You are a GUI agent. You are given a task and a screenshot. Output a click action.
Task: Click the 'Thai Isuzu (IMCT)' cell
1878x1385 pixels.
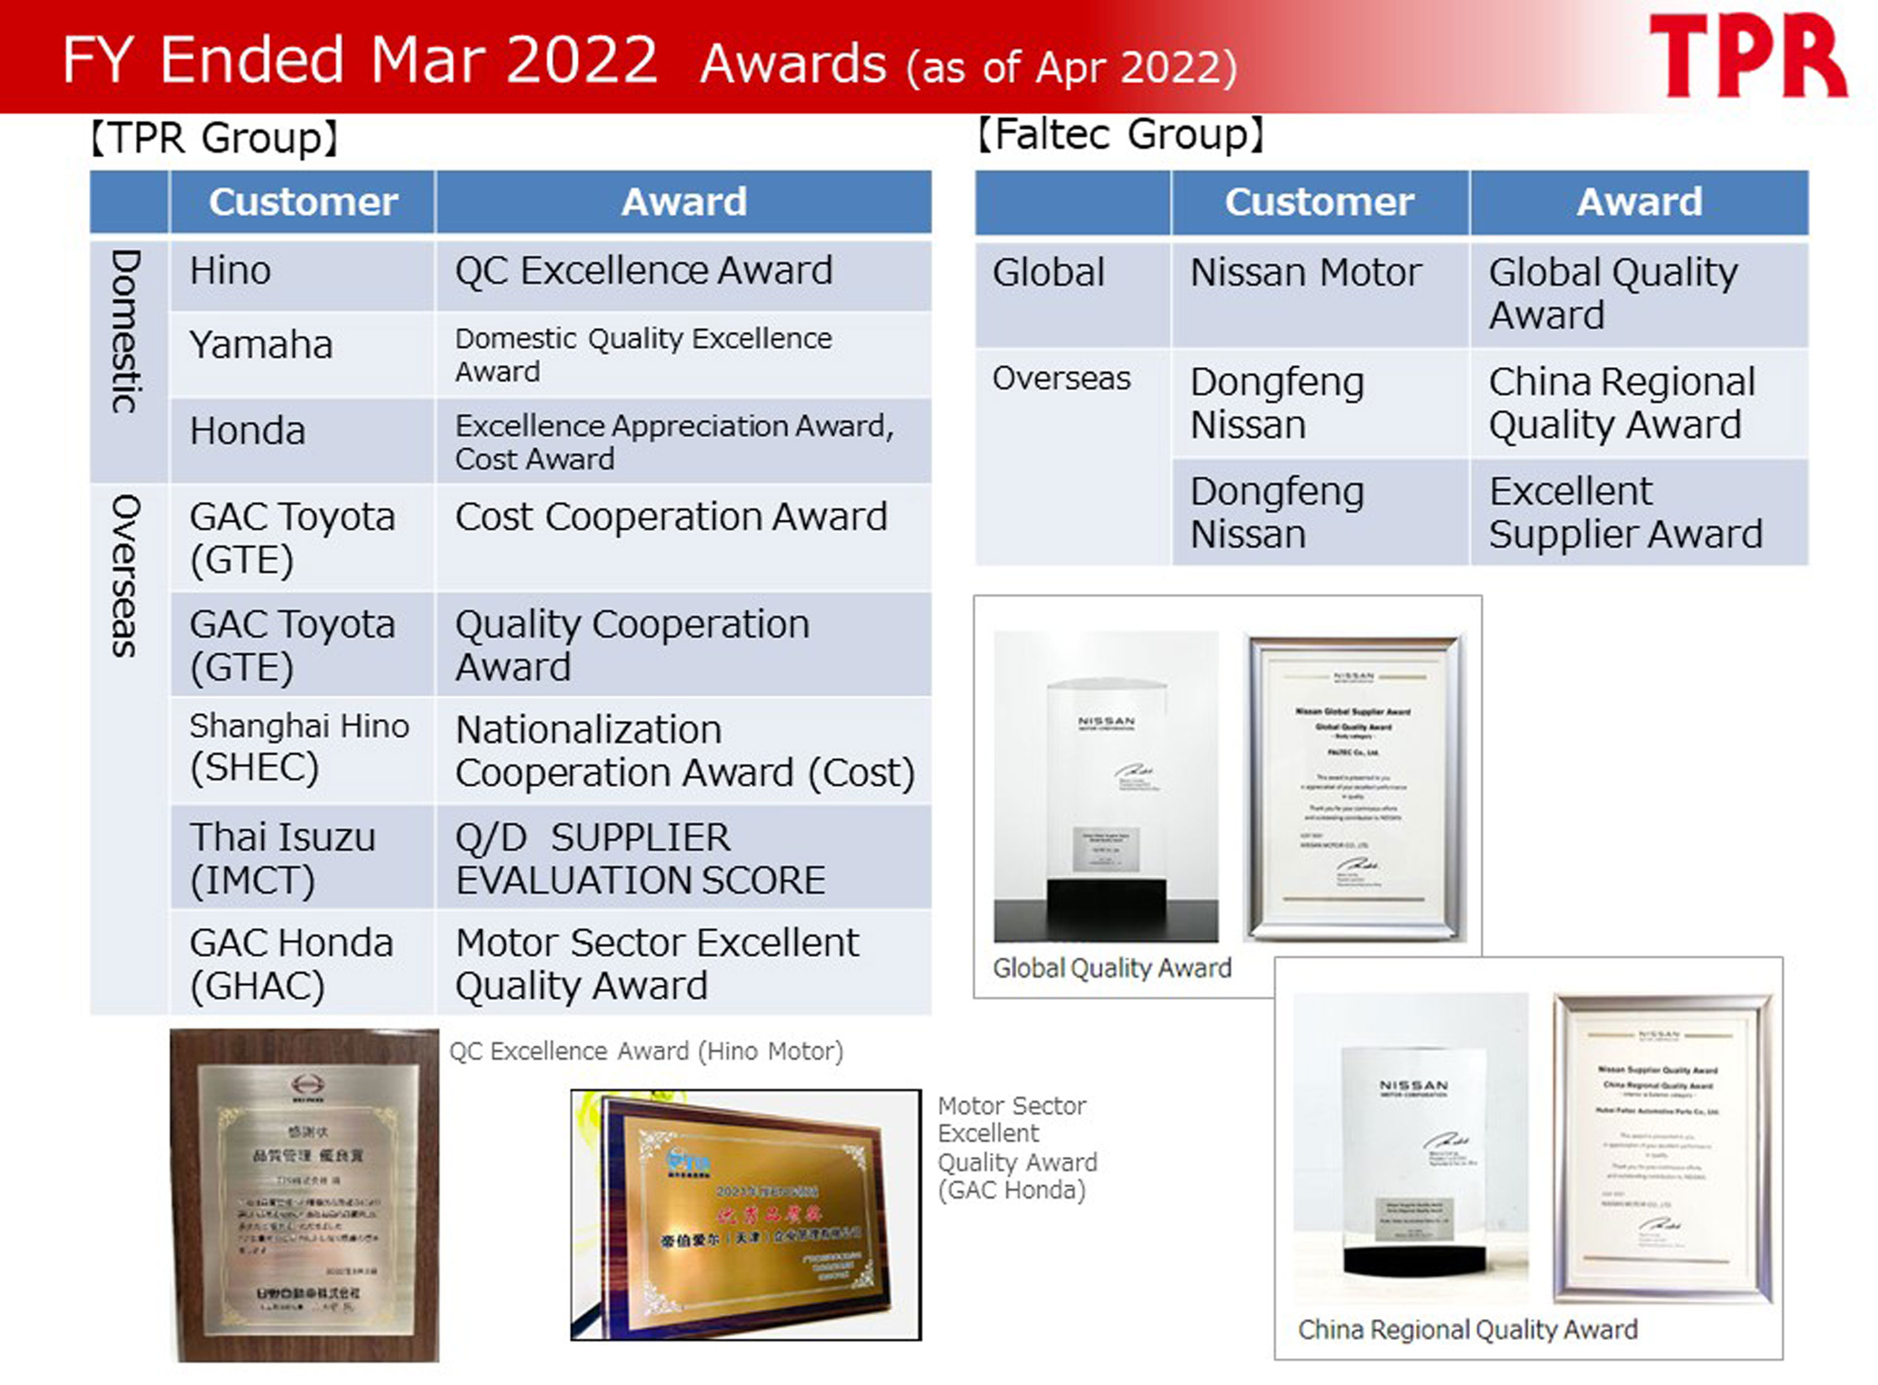(x=302, y=857)
